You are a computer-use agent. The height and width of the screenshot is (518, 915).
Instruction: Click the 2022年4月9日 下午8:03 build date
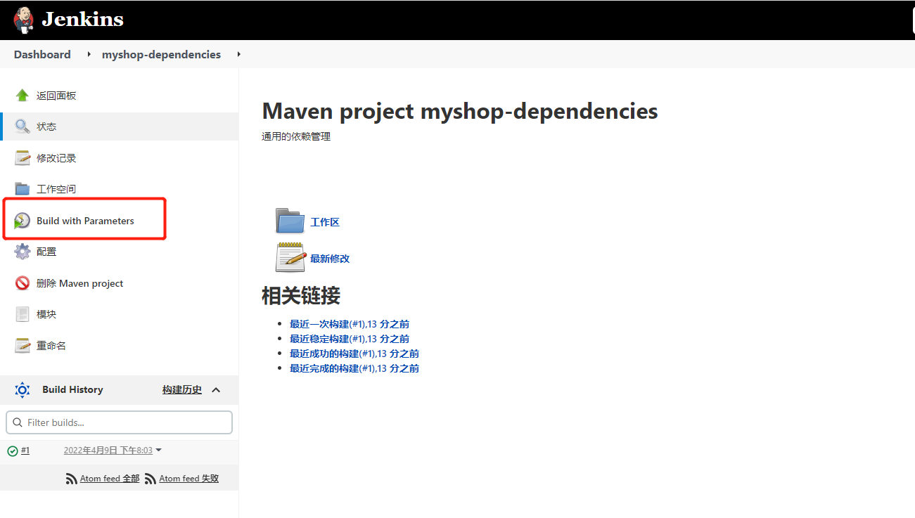pyautogui.click(x=108, y=451)
